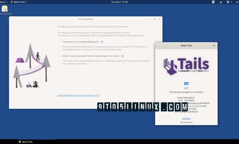239x144 pixels.
Task: Open the About Tails application menu in top bar
Action: click(19, 2)
